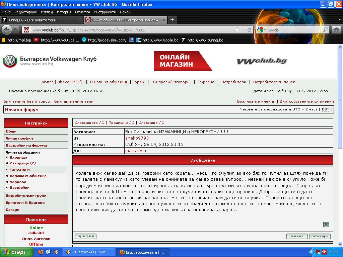Bookmark this page with the star icon
This screenshot has width=343, height=257.
coord(237,30)
